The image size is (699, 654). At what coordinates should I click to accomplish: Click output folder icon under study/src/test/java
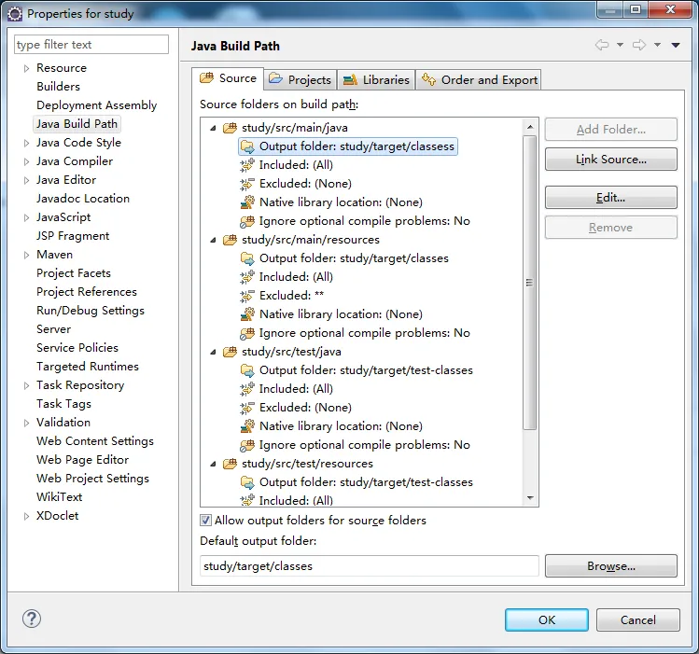pyautogui.click(x=247, y=370)
